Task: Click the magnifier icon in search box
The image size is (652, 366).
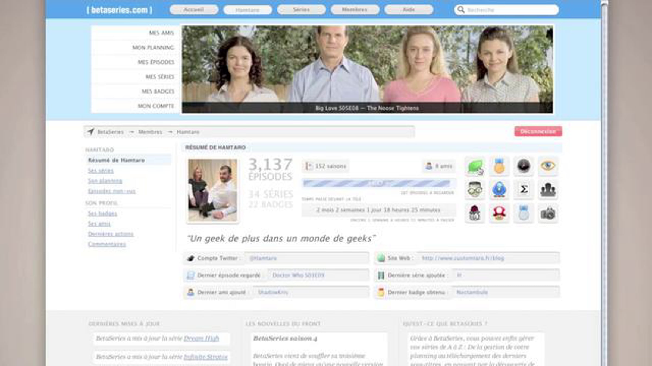Action: [x=461, y=10]
